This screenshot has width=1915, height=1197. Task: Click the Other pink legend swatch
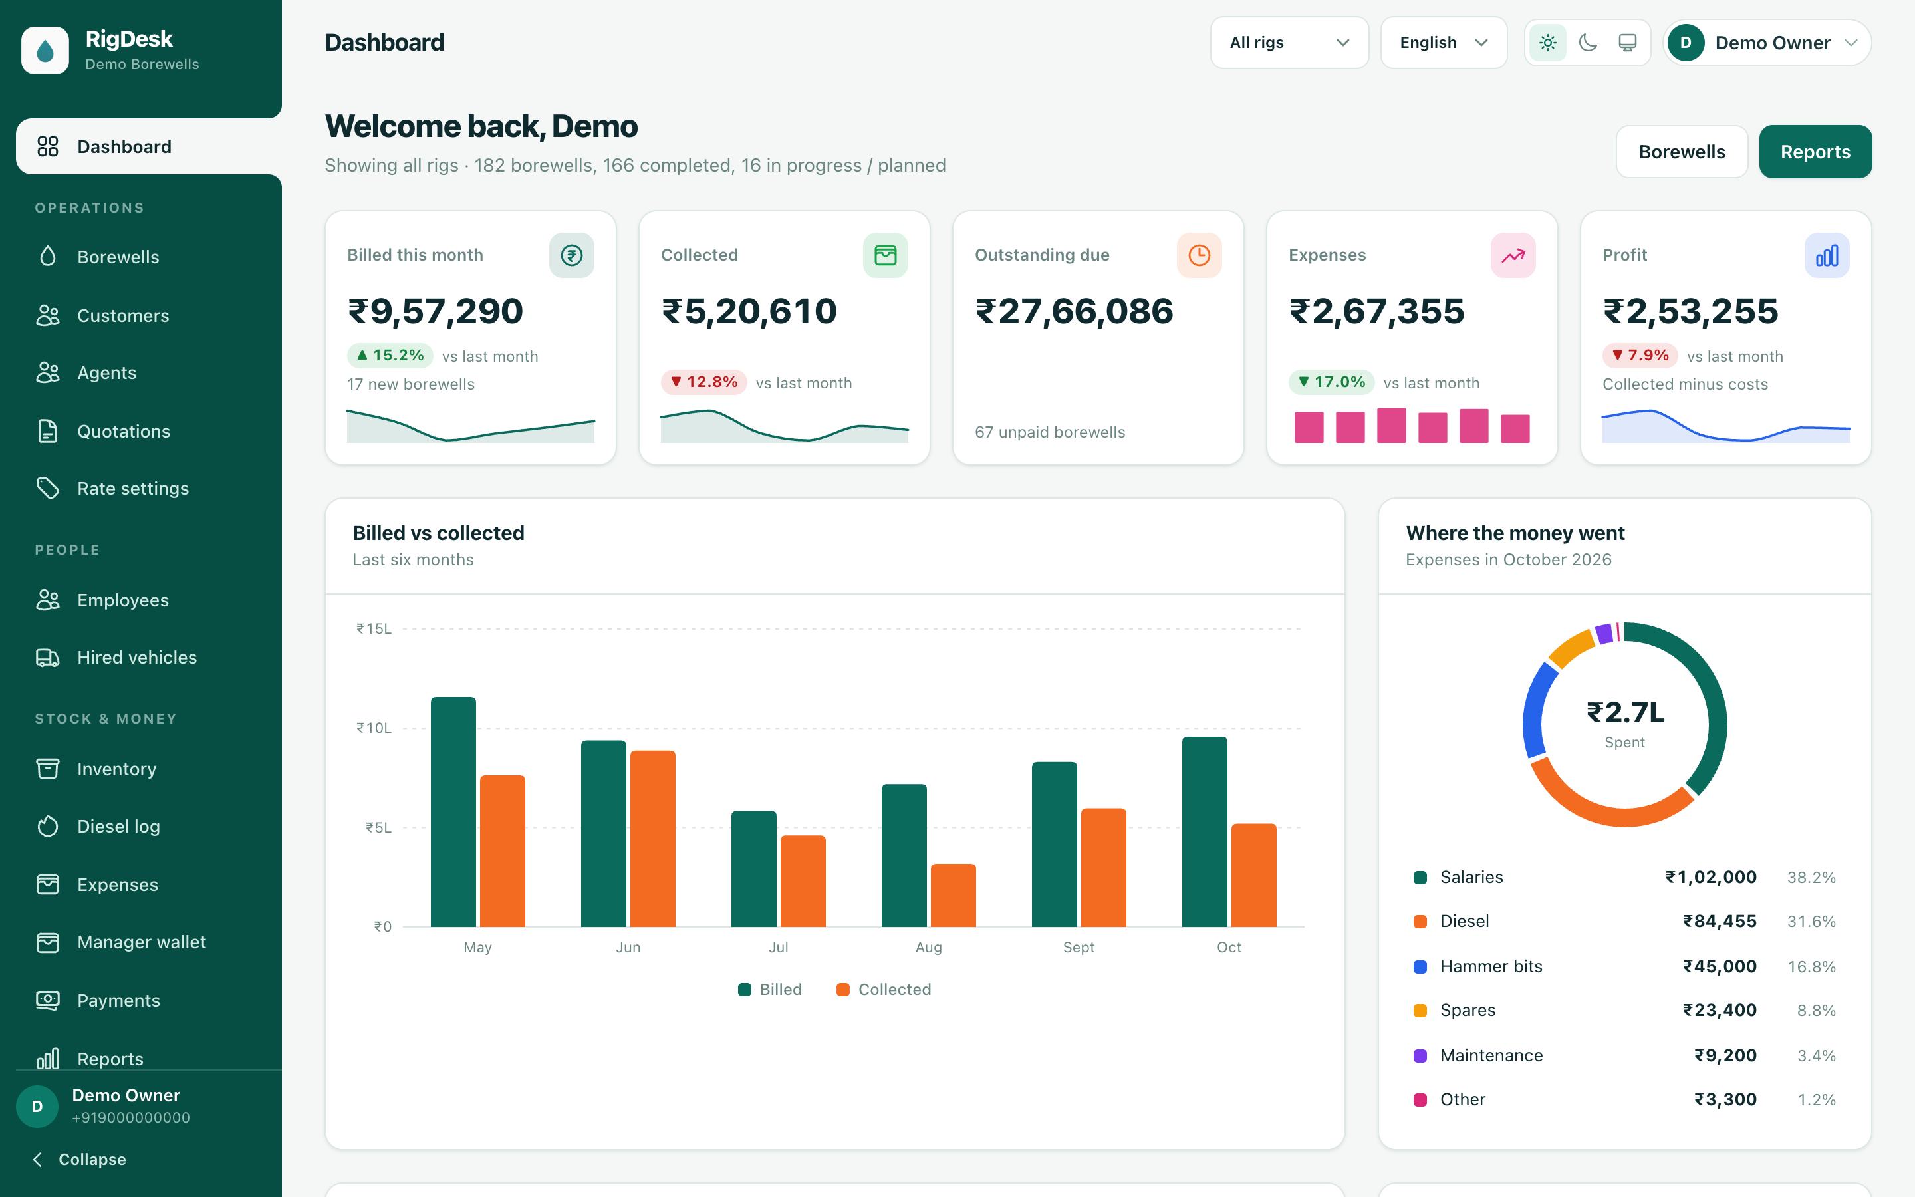pos(1420,1100)
